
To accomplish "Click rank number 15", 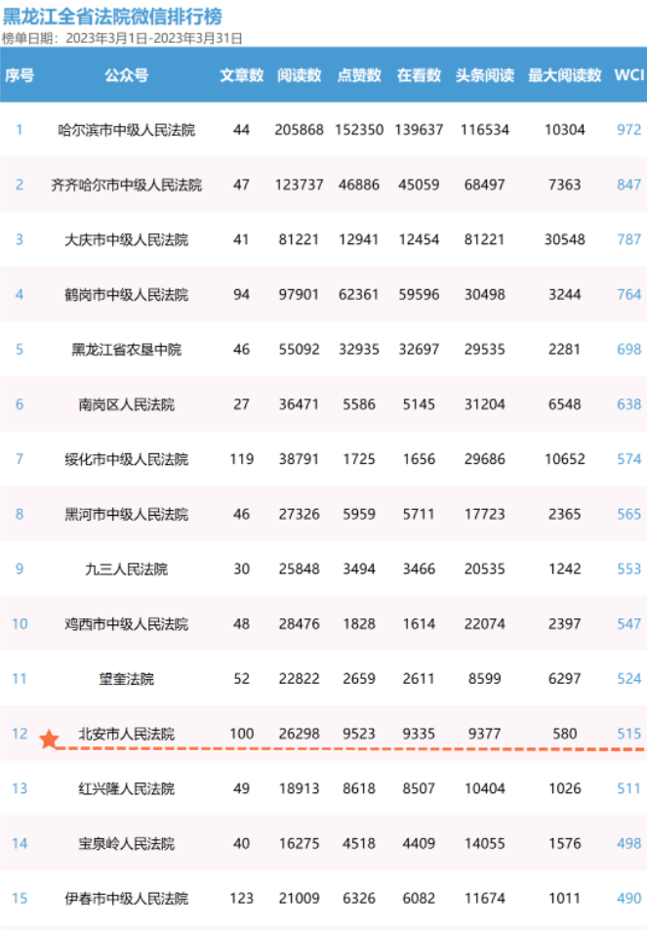I will tap(20, 898).
